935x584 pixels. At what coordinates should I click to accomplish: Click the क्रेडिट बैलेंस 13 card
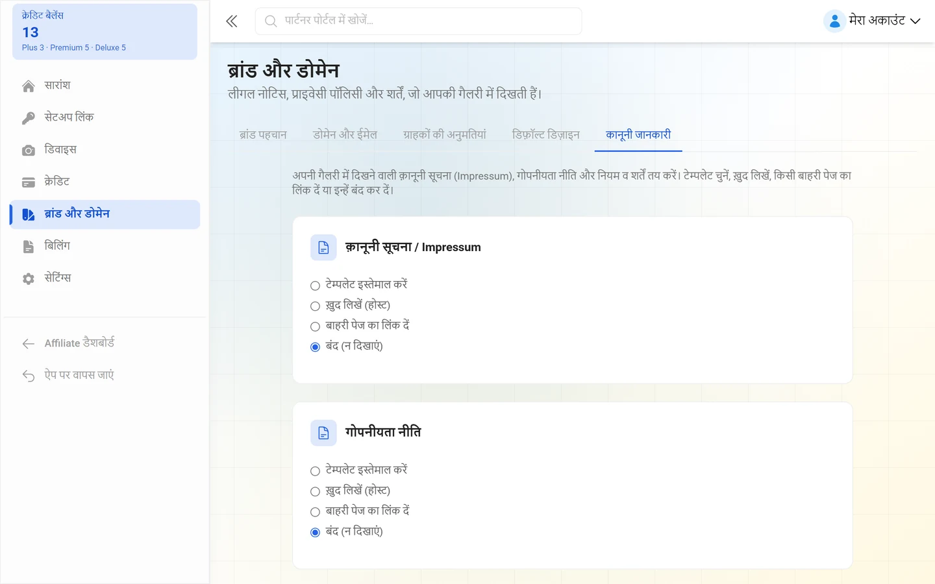(x=105, y=32)
